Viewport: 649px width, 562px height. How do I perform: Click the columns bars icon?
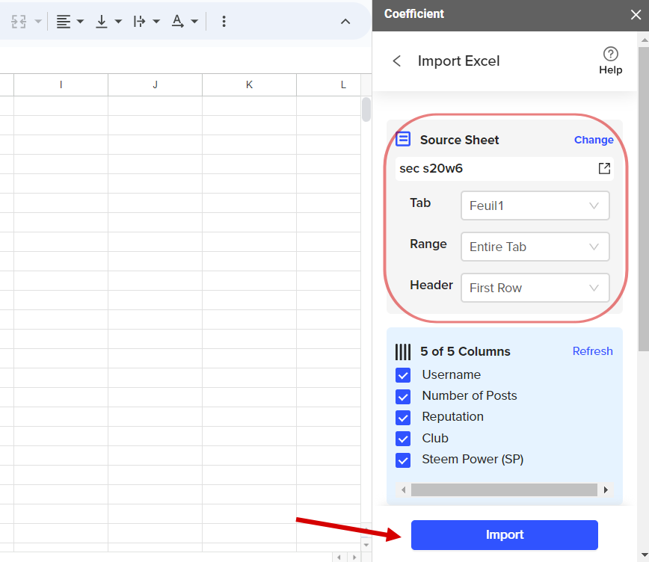pos(403,352)
